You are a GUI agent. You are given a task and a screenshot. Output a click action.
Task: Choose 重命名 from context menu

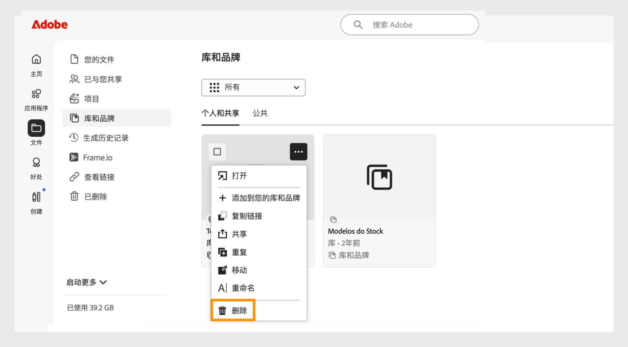tap(259, 288)
